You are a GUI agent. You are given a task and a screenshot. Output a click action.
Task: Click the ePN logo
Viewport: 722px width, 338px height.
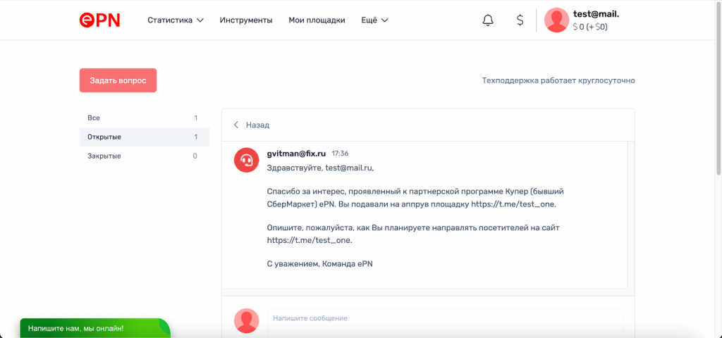pyautogui.click(x=99, y=20)
